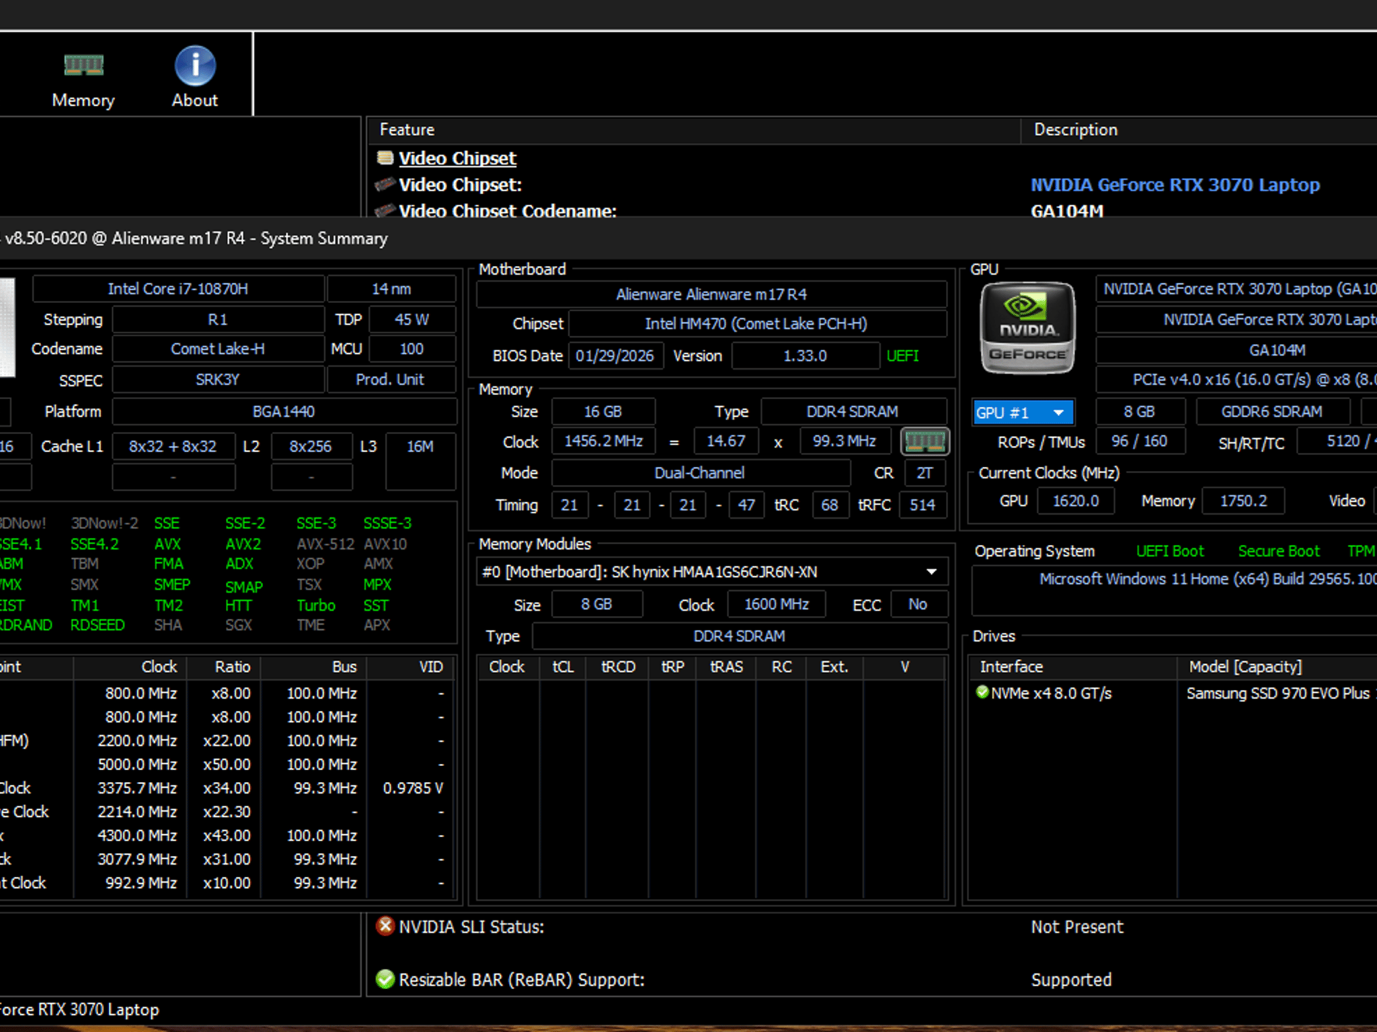The image size is (1377, 1032).
Task: Click the UEFI Boot label
Action: click(1170, 552)
